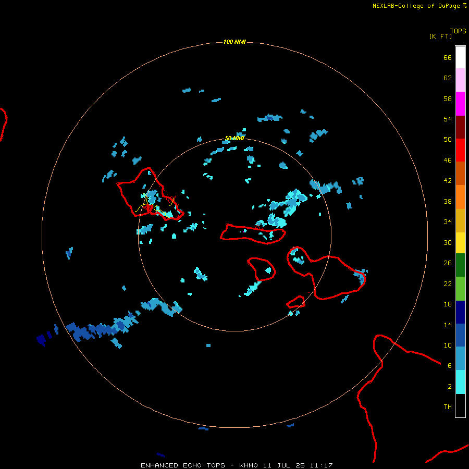
Task: Click the 66 legend value
Action: pyautogui.click(x=448, y=58)
